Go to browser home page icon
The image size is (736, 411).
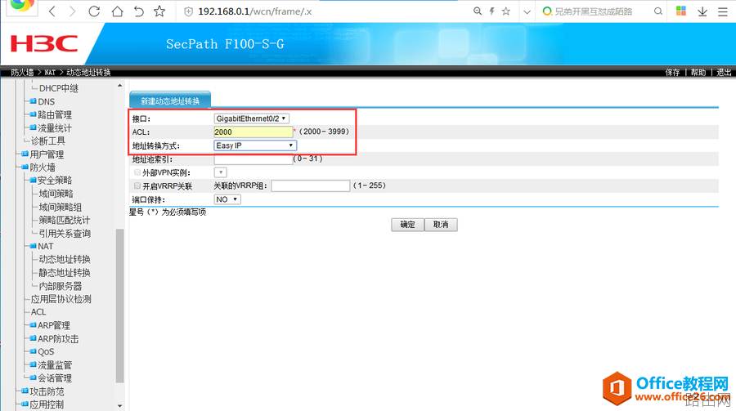tap(117, 11)
